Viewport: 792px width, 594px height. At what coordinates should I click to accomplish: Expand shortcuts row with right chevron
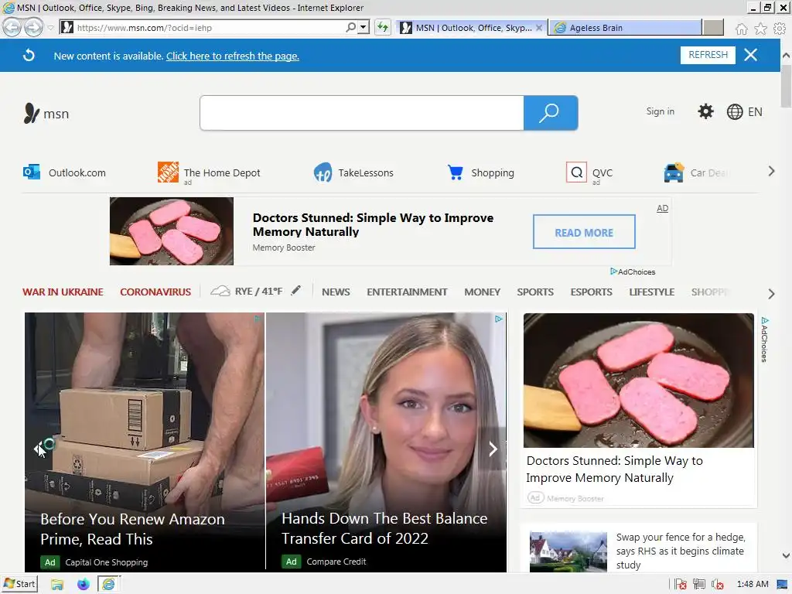pos(771,172)
